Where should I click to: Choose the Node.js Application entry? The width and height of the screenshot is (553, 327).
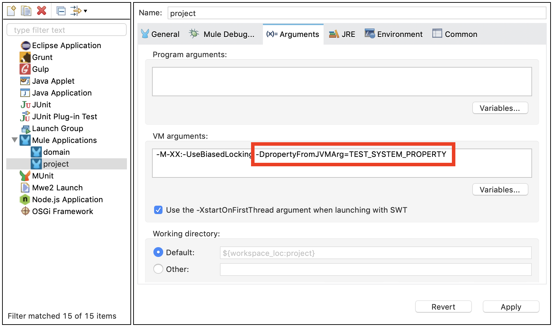tap(67, 199)
